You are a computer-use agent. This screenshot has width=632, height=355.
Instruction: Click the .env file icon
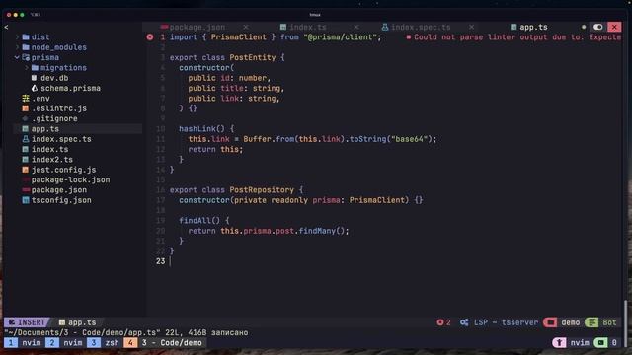coord(26,99)
